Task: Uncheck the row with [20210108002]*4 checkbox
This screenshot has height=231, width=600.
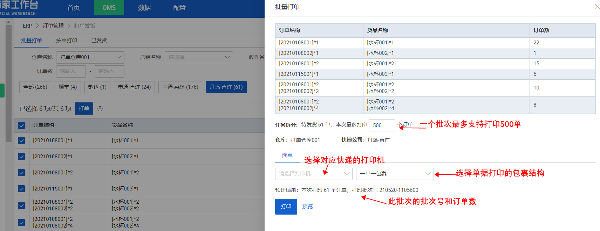Action: pos(21,223)
